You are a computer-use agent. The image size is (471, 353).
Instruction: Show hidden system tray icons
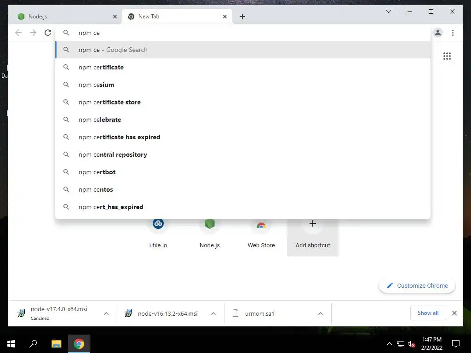(389, 344)
